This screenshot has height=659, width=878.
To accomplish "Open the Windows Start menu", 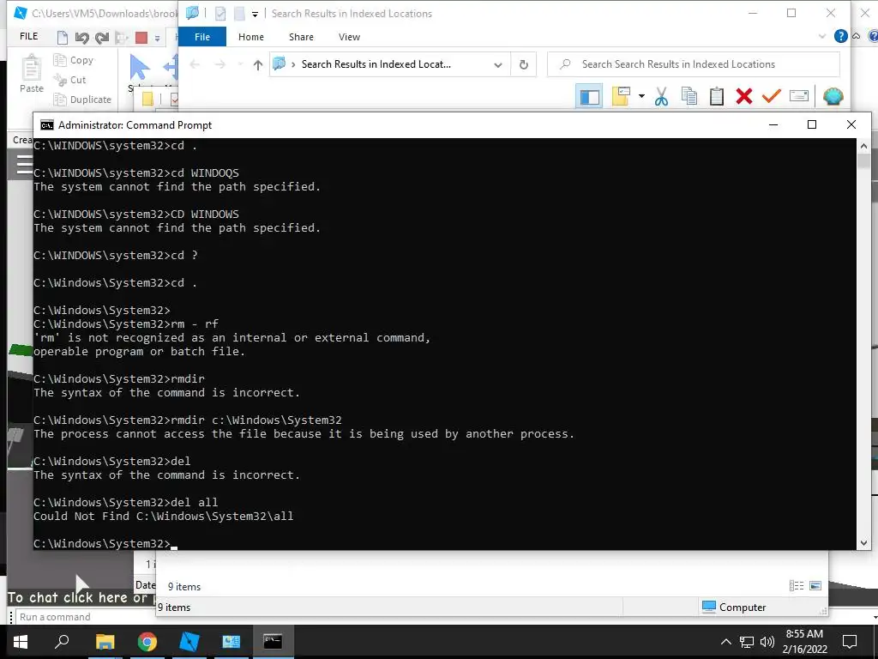I will pyautogui.click(x=21, y=642).
